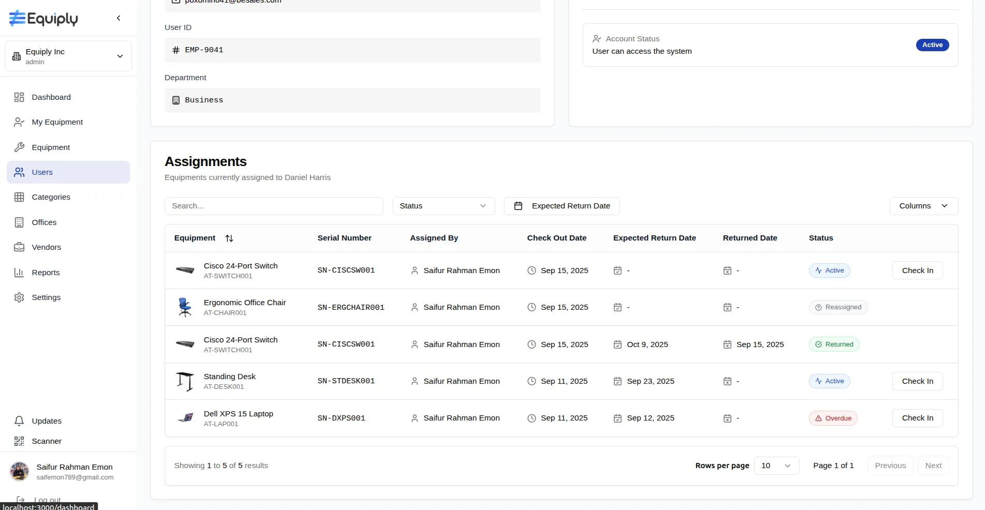Click the Dell XPS 15 Laptop icon
The height and width of the screenshot is (510, 985).
185,418
